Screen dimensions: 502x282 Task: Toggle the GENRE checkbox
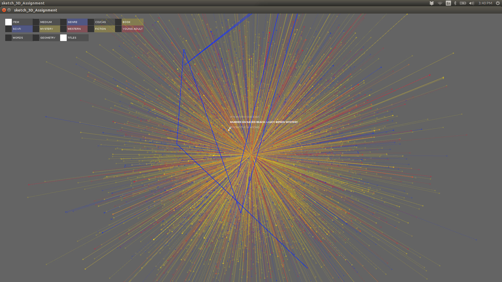[x=63, y=22]
